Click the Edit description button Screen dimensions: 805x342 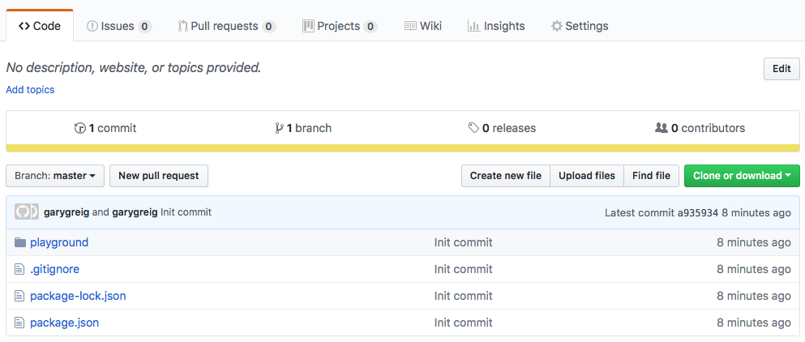pyautogui.click(x=781, y=69)
